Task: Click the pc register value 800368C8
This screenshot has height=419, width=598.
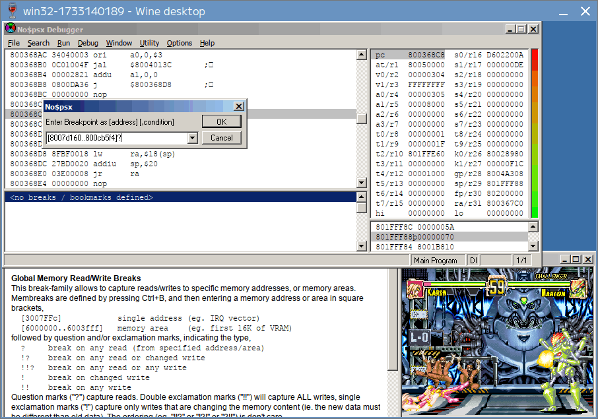Action: 426,55
